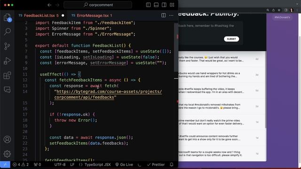Screen dimensions: 301x169
Task: Toggle the browser side panel icon
Action: click(x=286, y=10)
